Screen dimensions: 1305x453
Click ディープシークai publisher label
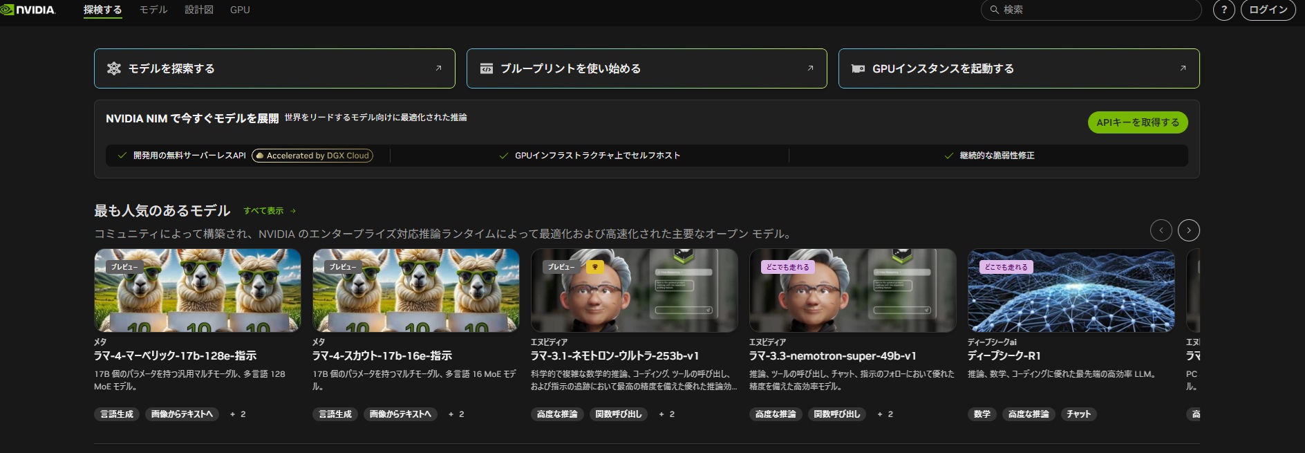(992, 342)
